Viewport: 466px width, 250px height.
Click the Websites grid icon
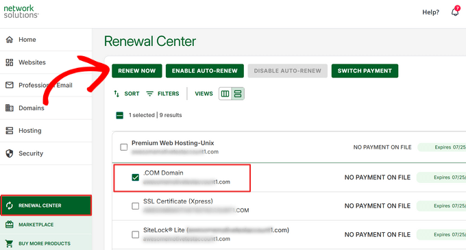pyautogui.click(x=10, y=62)
